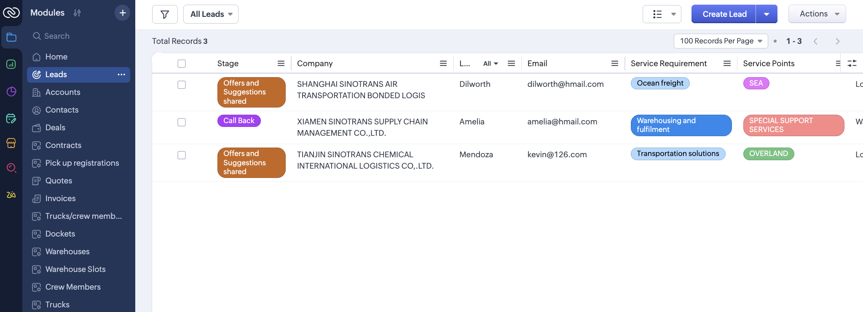This screenshot has width=863, height=312.
Task: Click the Create Lead button
Action: click(724, 14)
